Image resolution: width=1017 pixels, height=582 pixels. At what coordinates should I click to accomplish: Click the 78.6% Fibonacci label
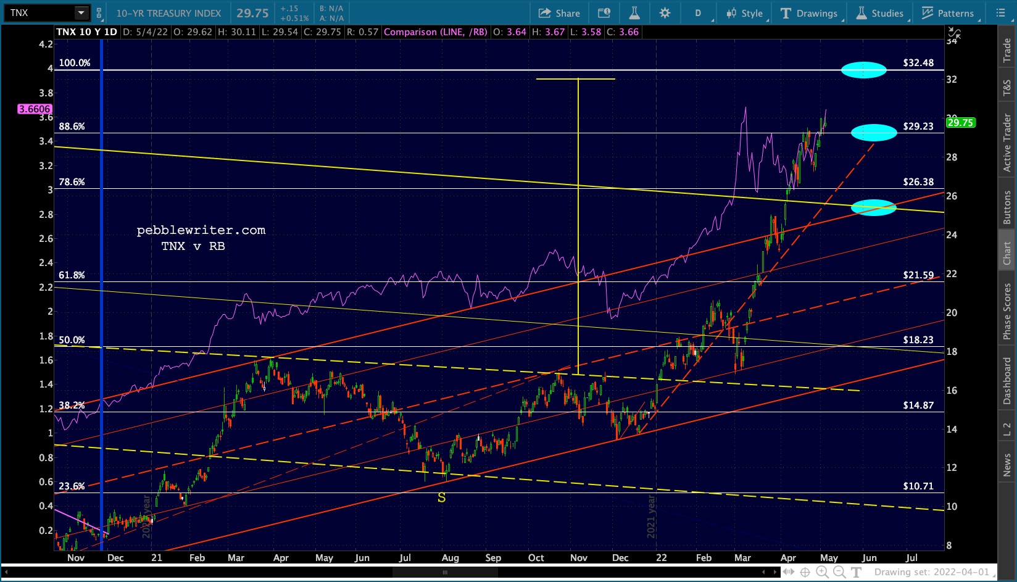[72, 182]
